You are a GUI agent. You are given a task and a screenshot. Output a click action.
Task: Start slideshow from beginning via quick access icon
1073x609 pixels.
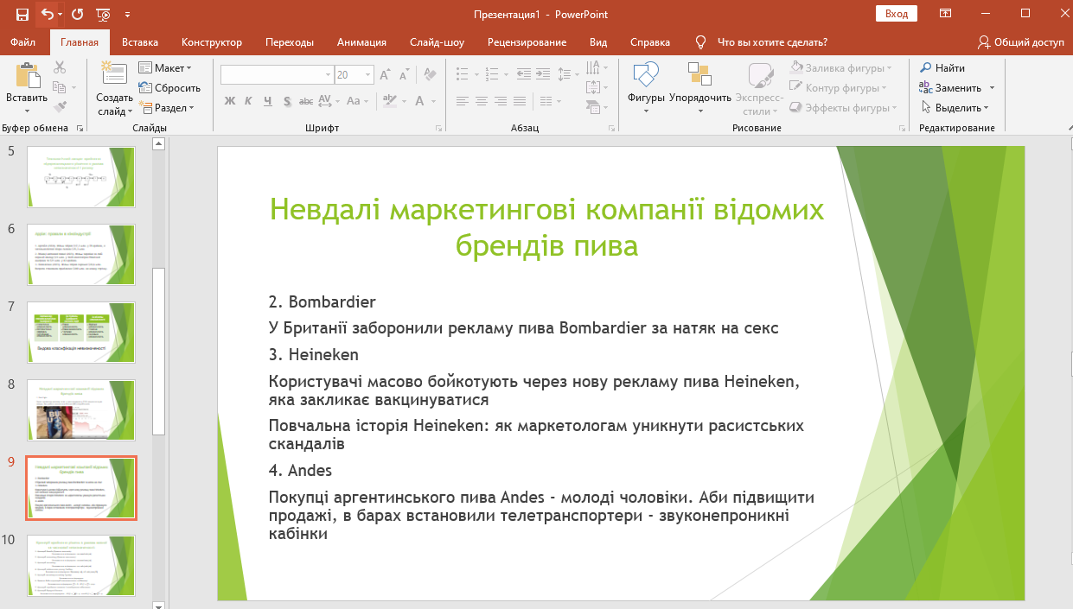coord(104,14)
